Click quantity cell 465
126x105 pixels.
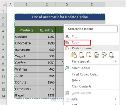(47, 69)
